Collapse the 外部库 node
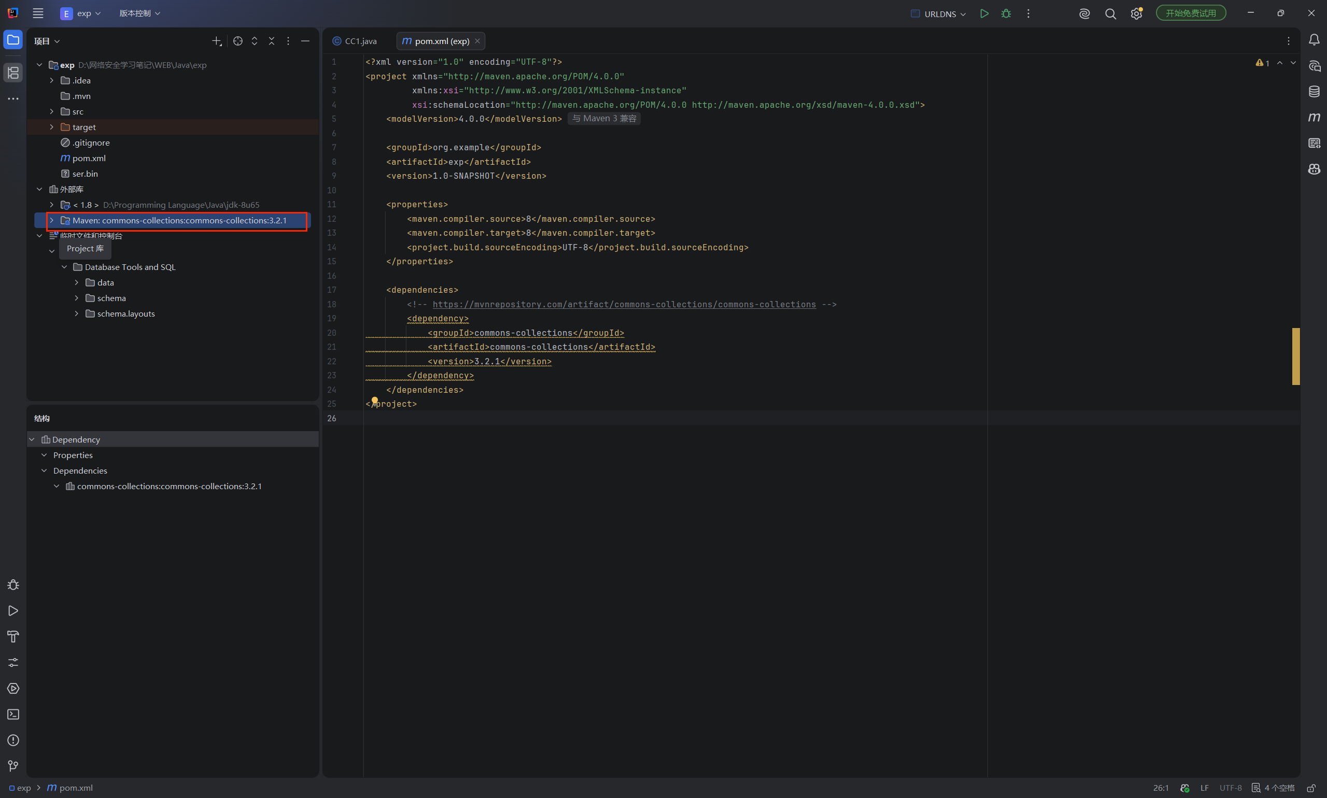1327x798 pixels. coord(39,189)
